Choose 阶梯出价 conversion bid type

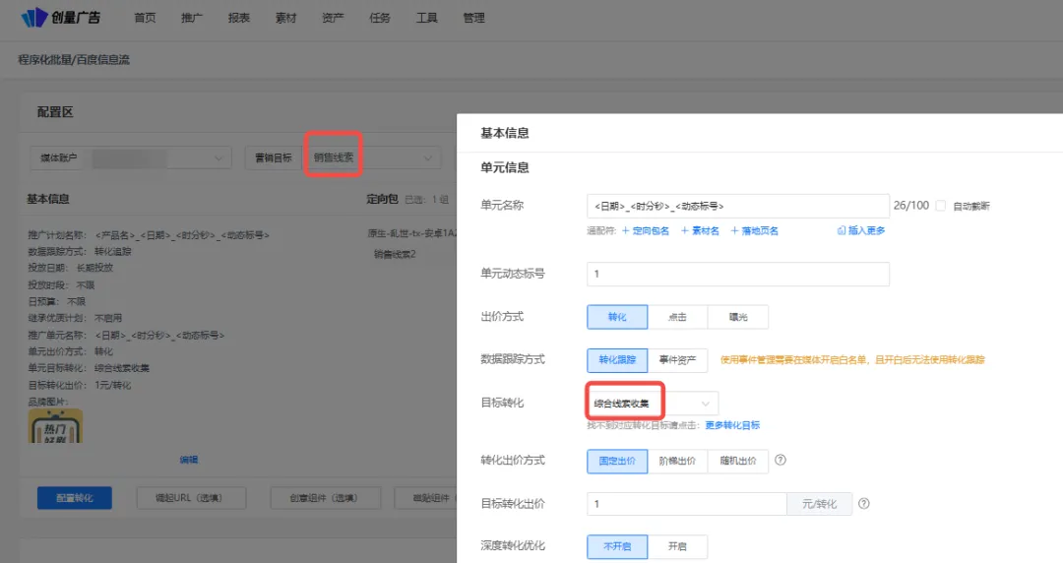click(x=676, y=461)
